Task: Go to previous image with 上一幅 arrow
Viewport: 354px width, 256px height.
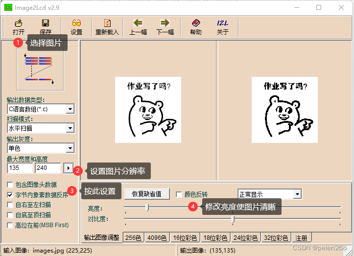Action: (138, 23)
